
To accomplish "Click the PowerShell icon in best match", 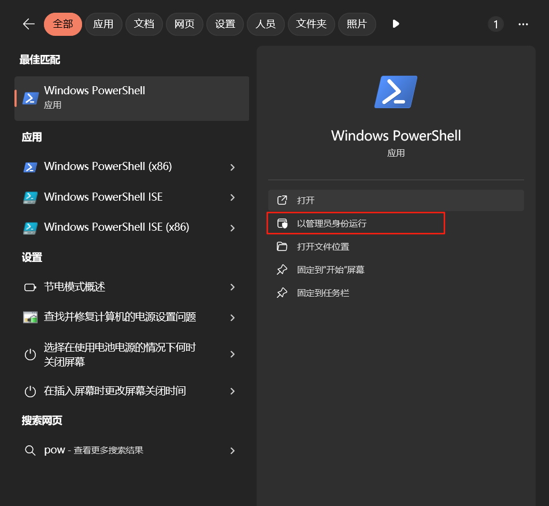I will [31, 98].
